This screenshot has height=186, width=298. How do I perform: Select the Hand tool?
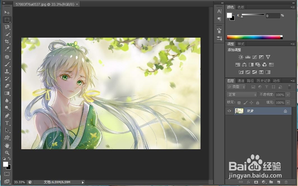tap(7, 146)
